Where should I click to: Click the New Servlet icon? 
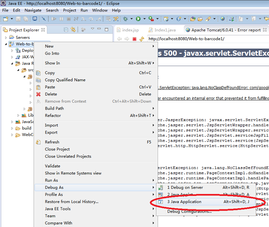[x=179, y=19]
